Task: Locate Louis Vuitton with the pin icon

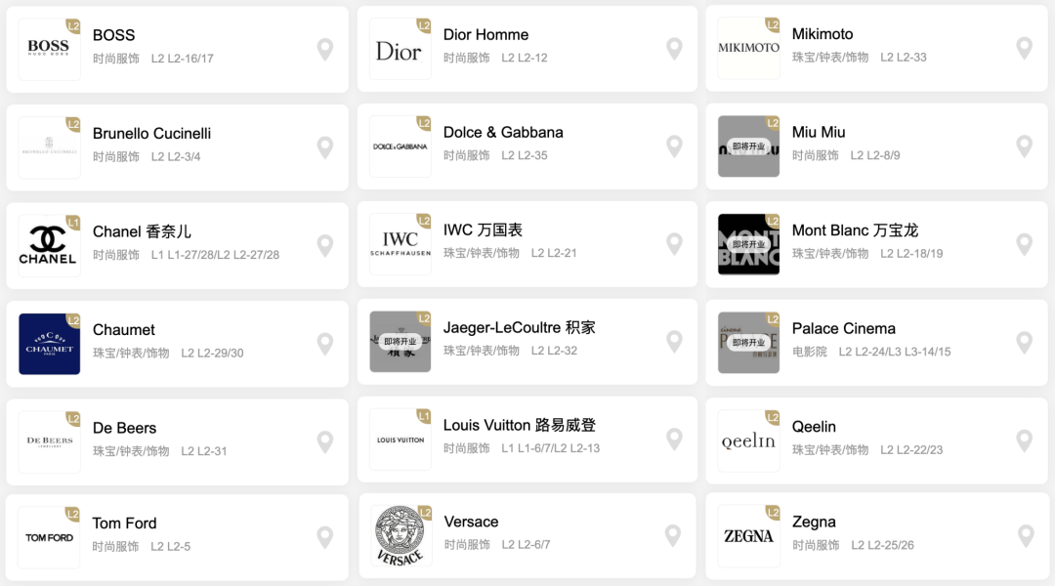Action: click(x=674, y=439)
